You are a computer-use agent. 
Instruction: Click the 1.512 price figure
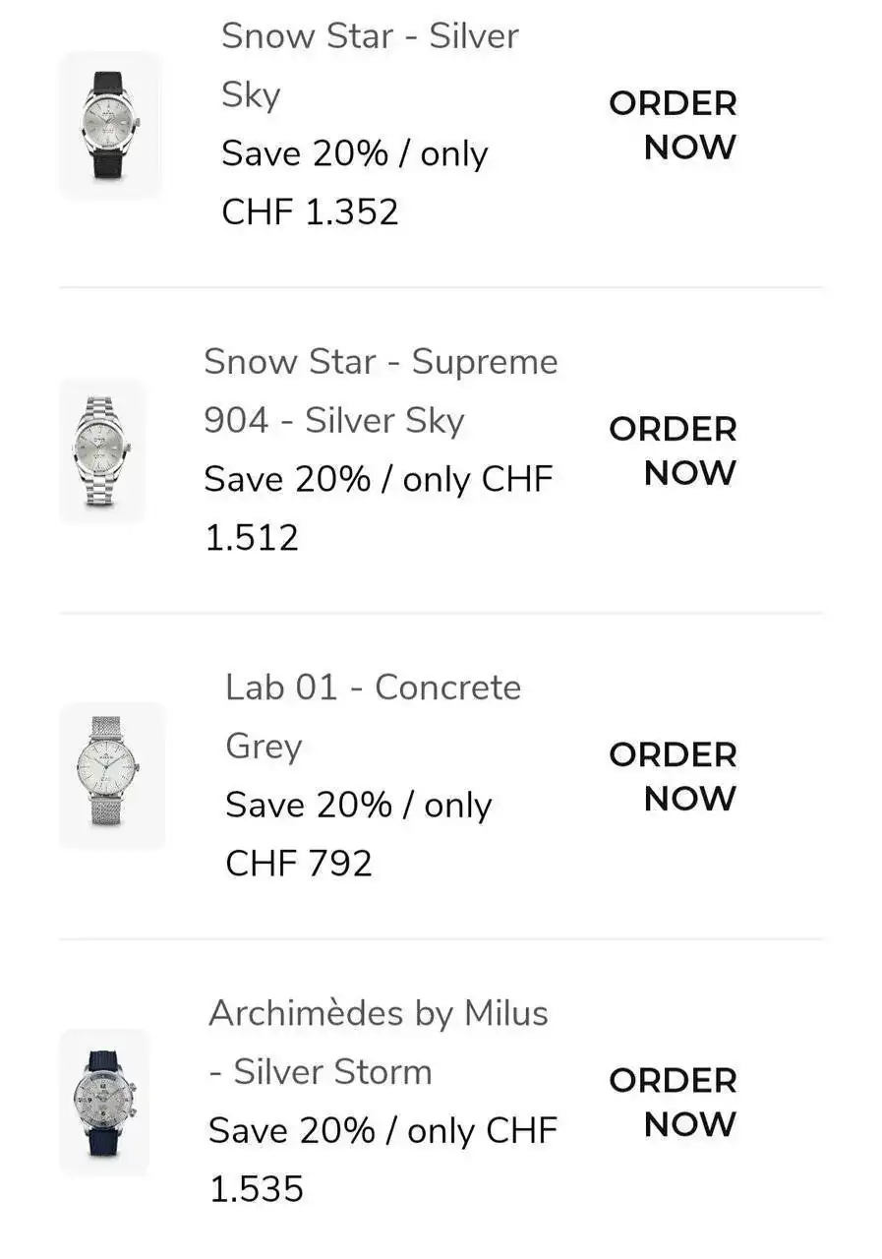pyautogui.click(x=251, y=538)
